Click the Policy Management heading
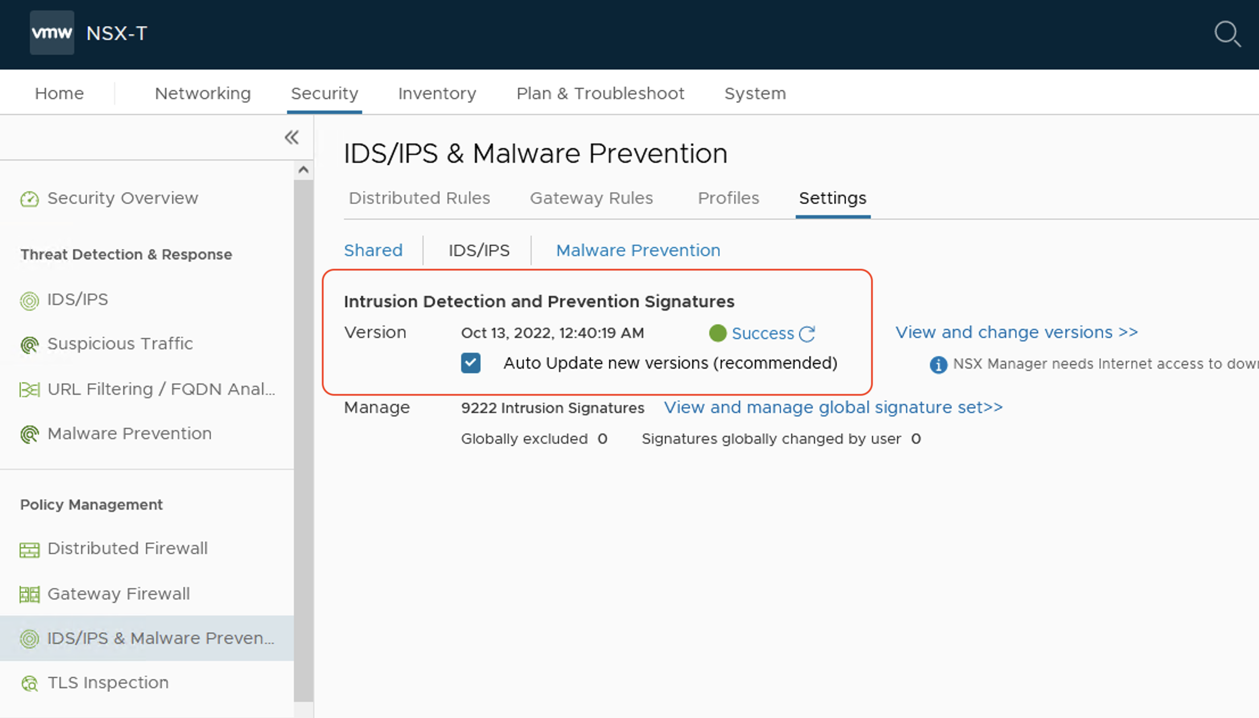This screenshot has width=1259, height=718. [92, 505]
